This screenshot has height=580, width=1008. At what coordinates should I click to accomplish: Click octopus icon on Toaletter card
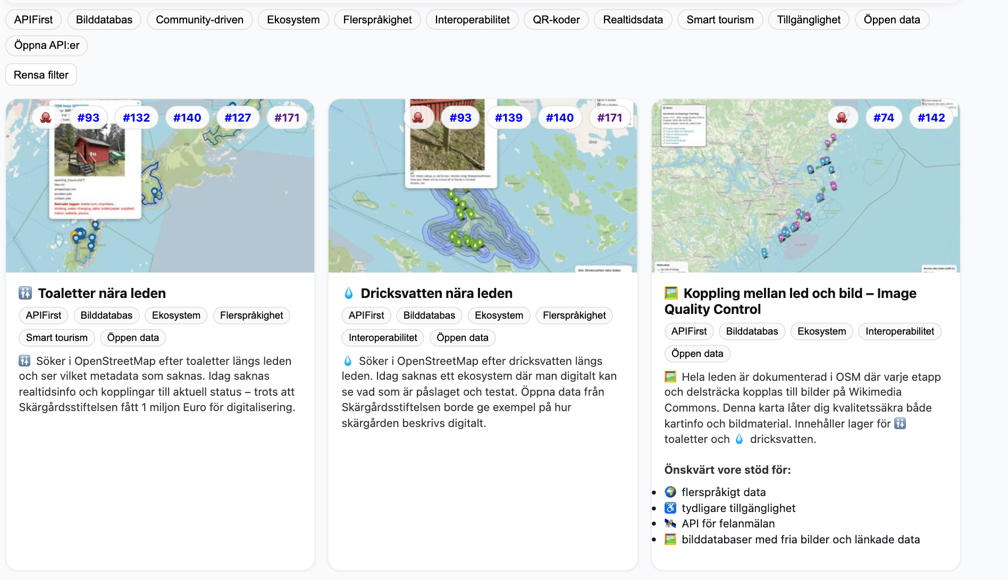[46, 117]
